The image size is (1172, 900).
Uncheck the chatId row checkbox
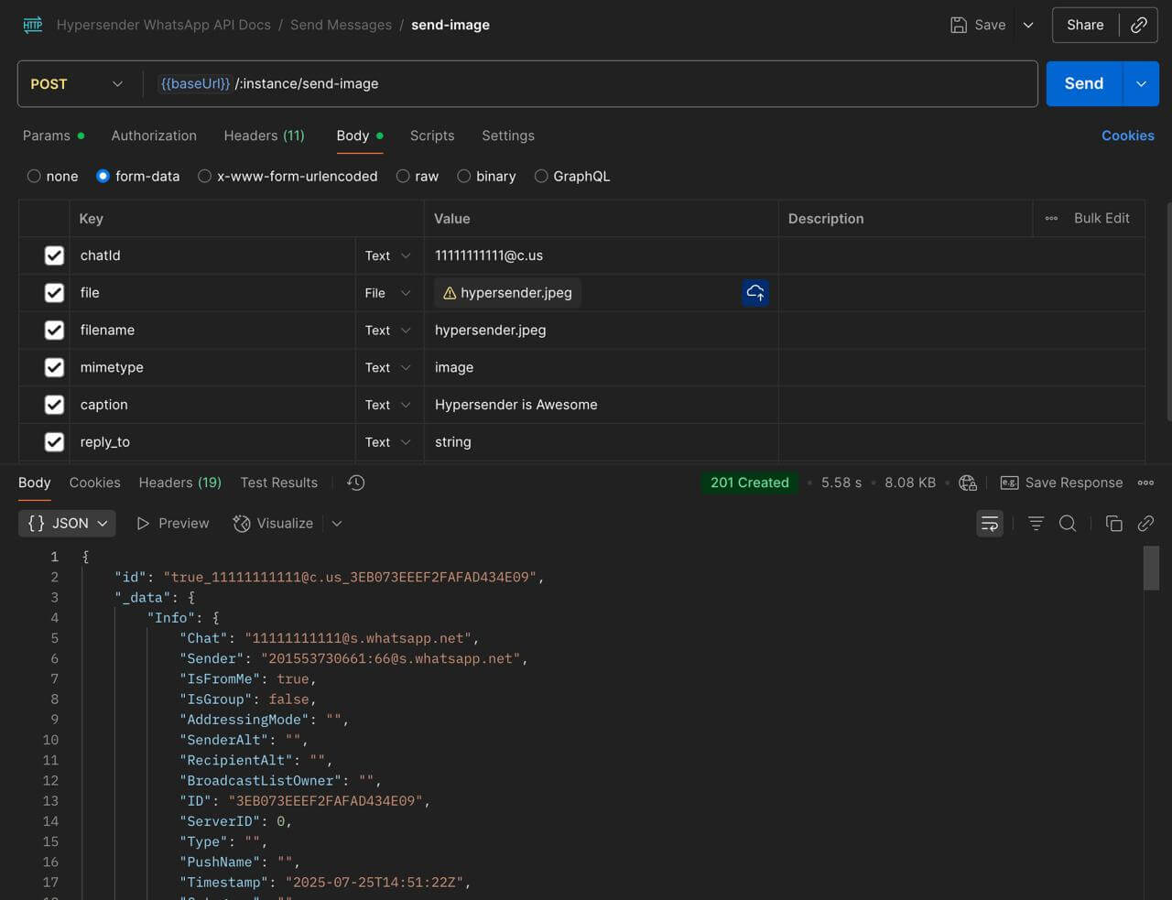(x=54, y=255)
